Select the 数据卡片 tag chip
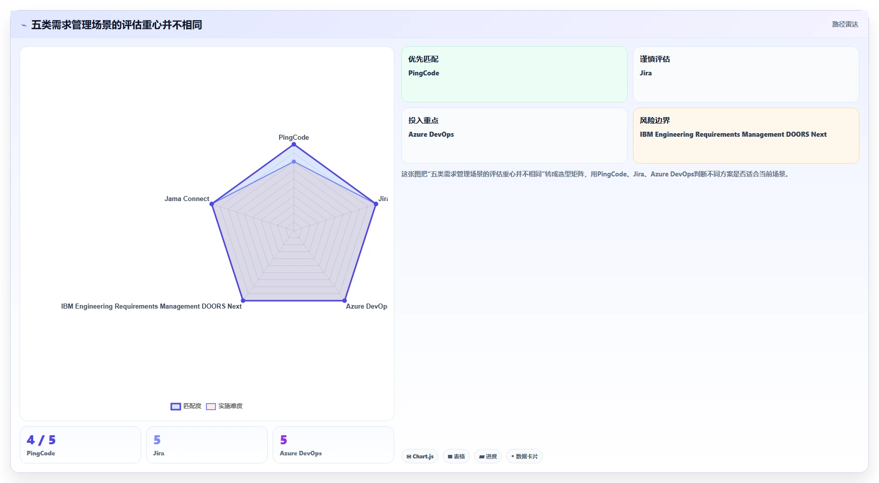Viewport: 879px width, 483px height. [x=524, y=456]
